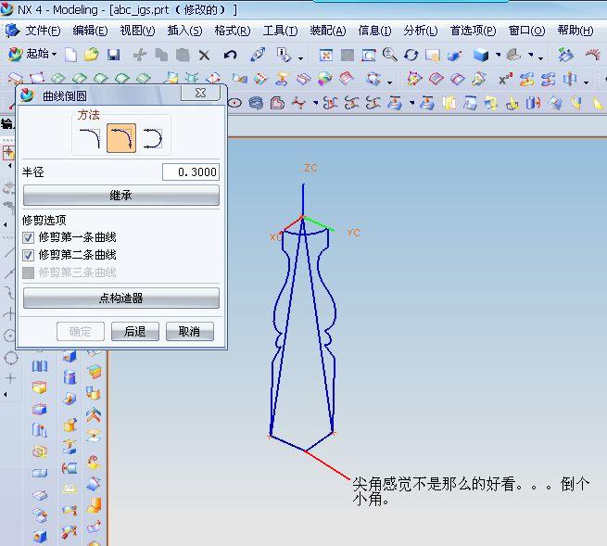
Task: Open the 文件(F) menu
Action: [43, 31]
